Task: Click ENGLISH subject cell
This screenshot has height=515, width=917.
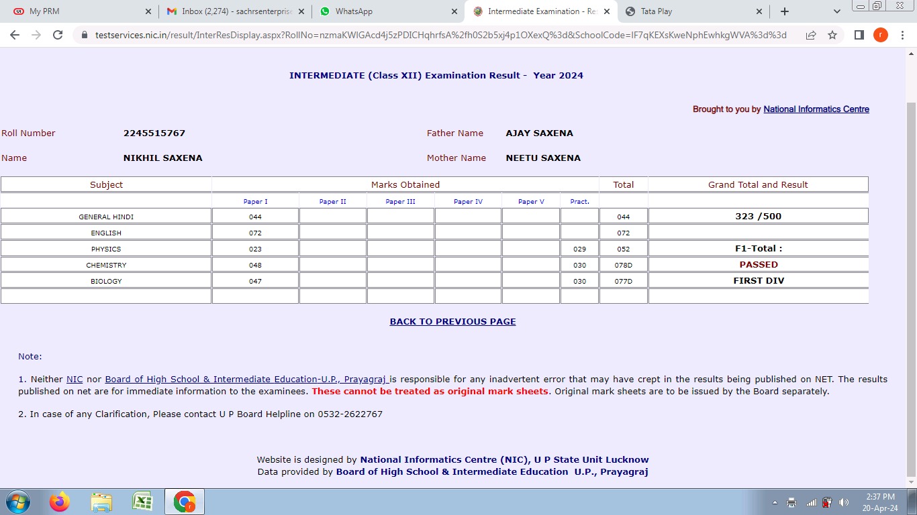Action: [106, 233]
